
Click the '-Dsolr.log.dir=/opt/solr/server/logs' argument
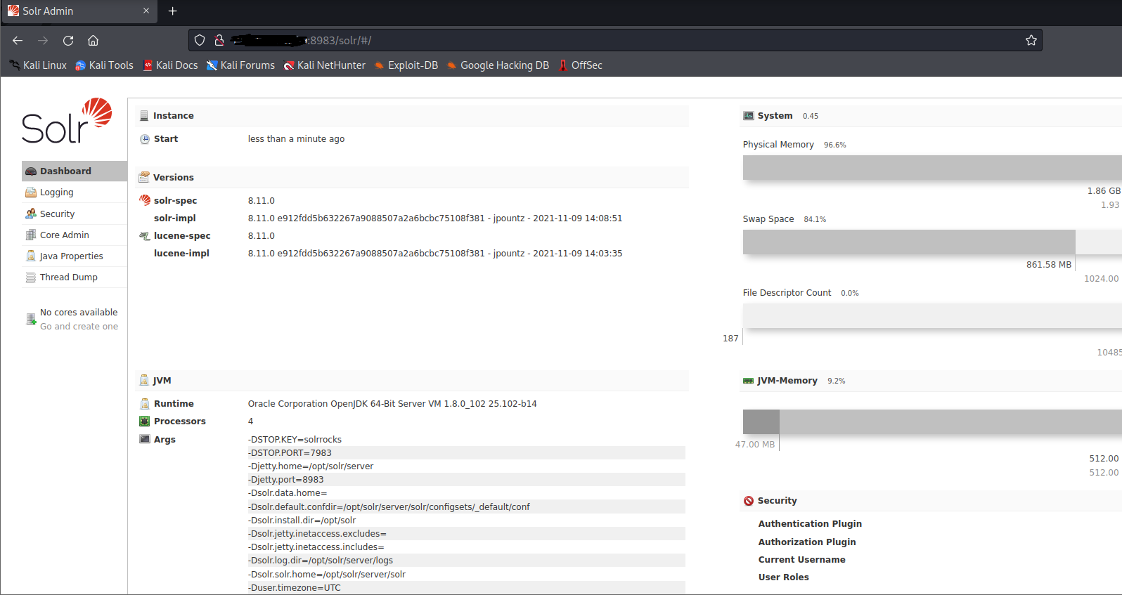click(321, 561)
